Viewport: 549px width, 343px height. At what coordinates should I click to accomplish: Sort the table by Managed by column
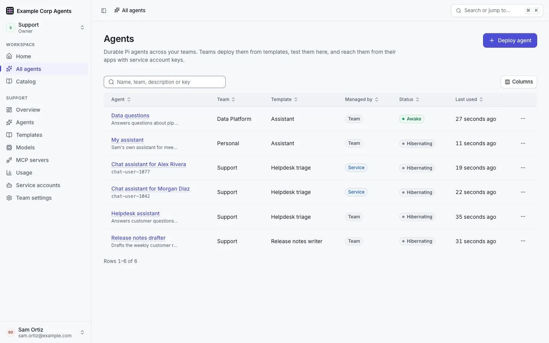coord(362,99)
